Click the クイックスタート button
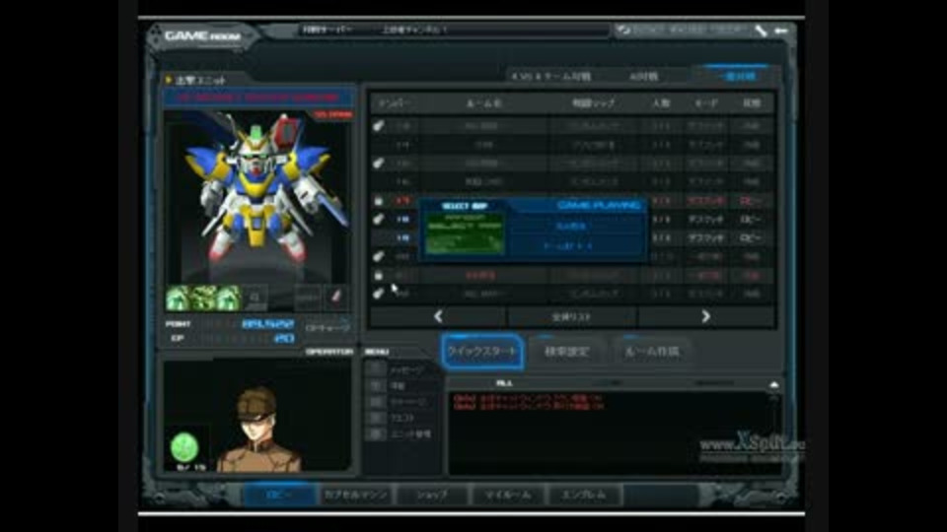This screenshot has width=947, height=532. 482,351
